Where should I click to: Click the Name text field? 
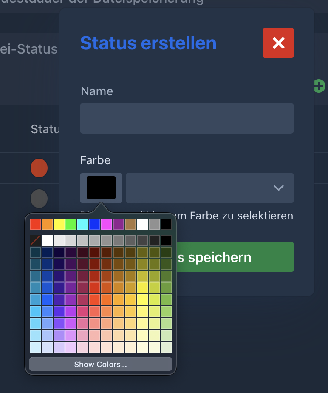pyautogui.click(x=187, y=118)
